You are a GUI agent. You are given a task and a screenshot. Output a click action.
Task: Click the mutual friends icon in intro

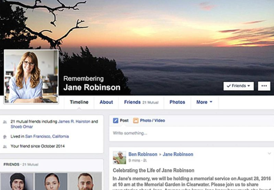(x=5, y=122)
